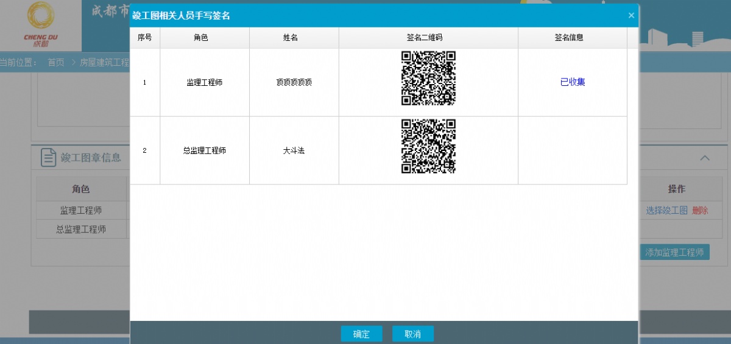Click the 序号 column header
This screenshot has height=344, width=731.
click(x=145, y=38)
